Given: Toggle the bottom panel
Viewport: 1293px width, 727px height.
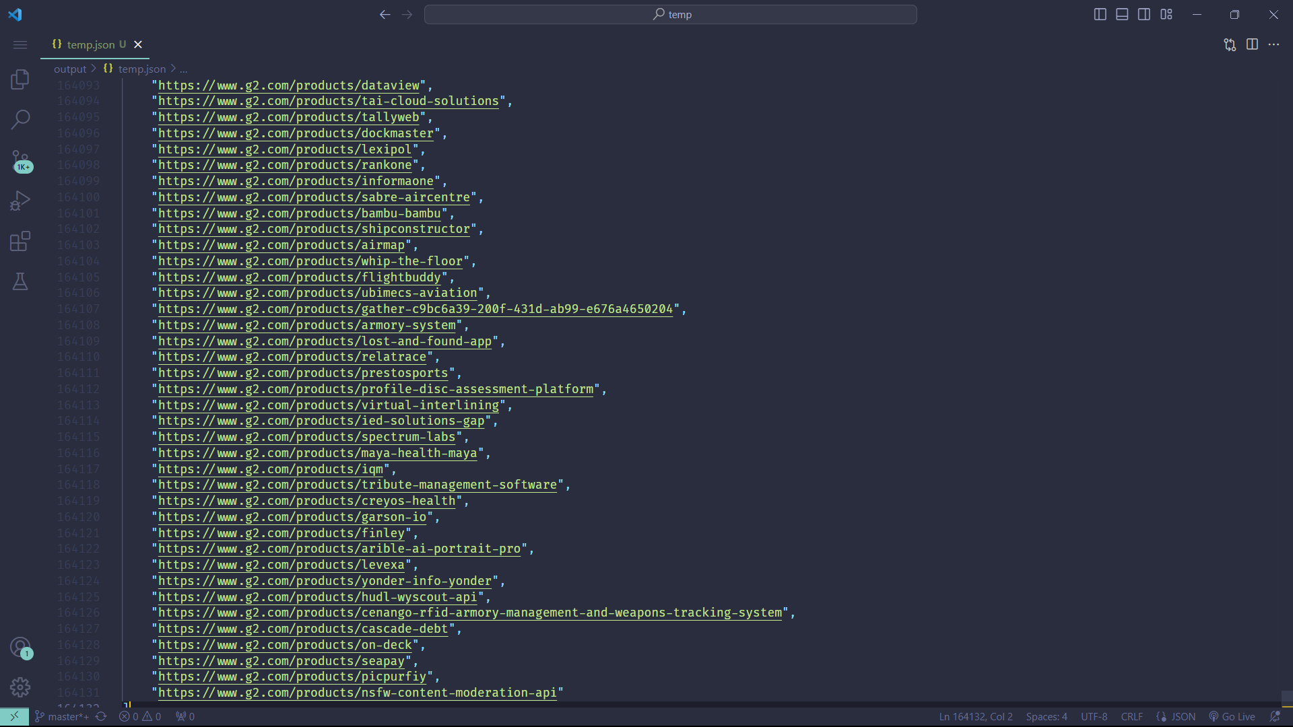Looking at the screenshot, I should click(1122, 13).
